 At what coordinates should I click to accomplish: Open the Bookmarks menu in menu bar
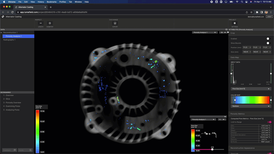click(52, 2)
